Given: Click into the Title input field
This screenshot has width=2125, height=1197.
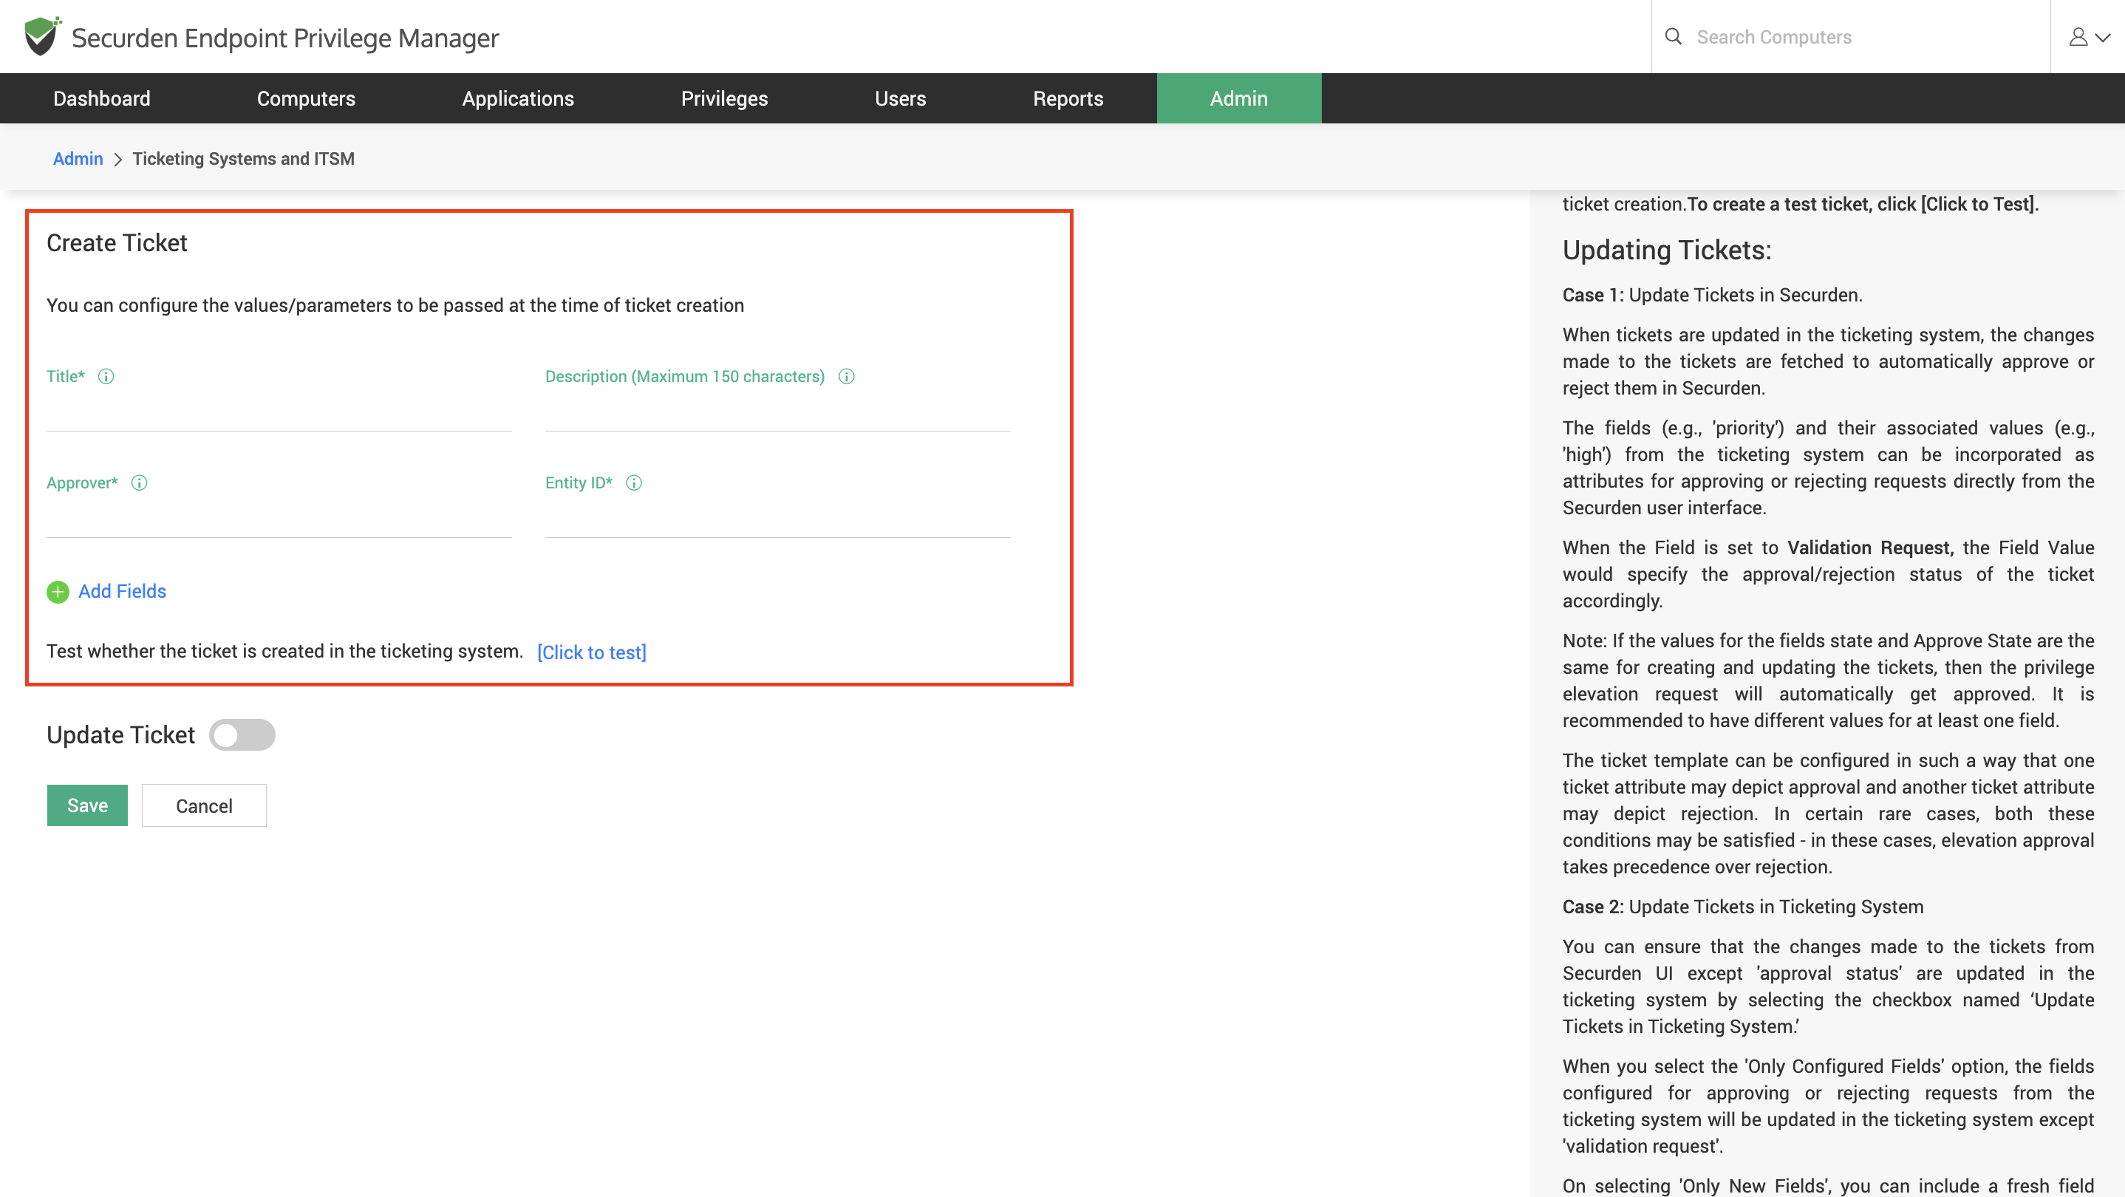Looking at the screenshot, I should (279, 412).
